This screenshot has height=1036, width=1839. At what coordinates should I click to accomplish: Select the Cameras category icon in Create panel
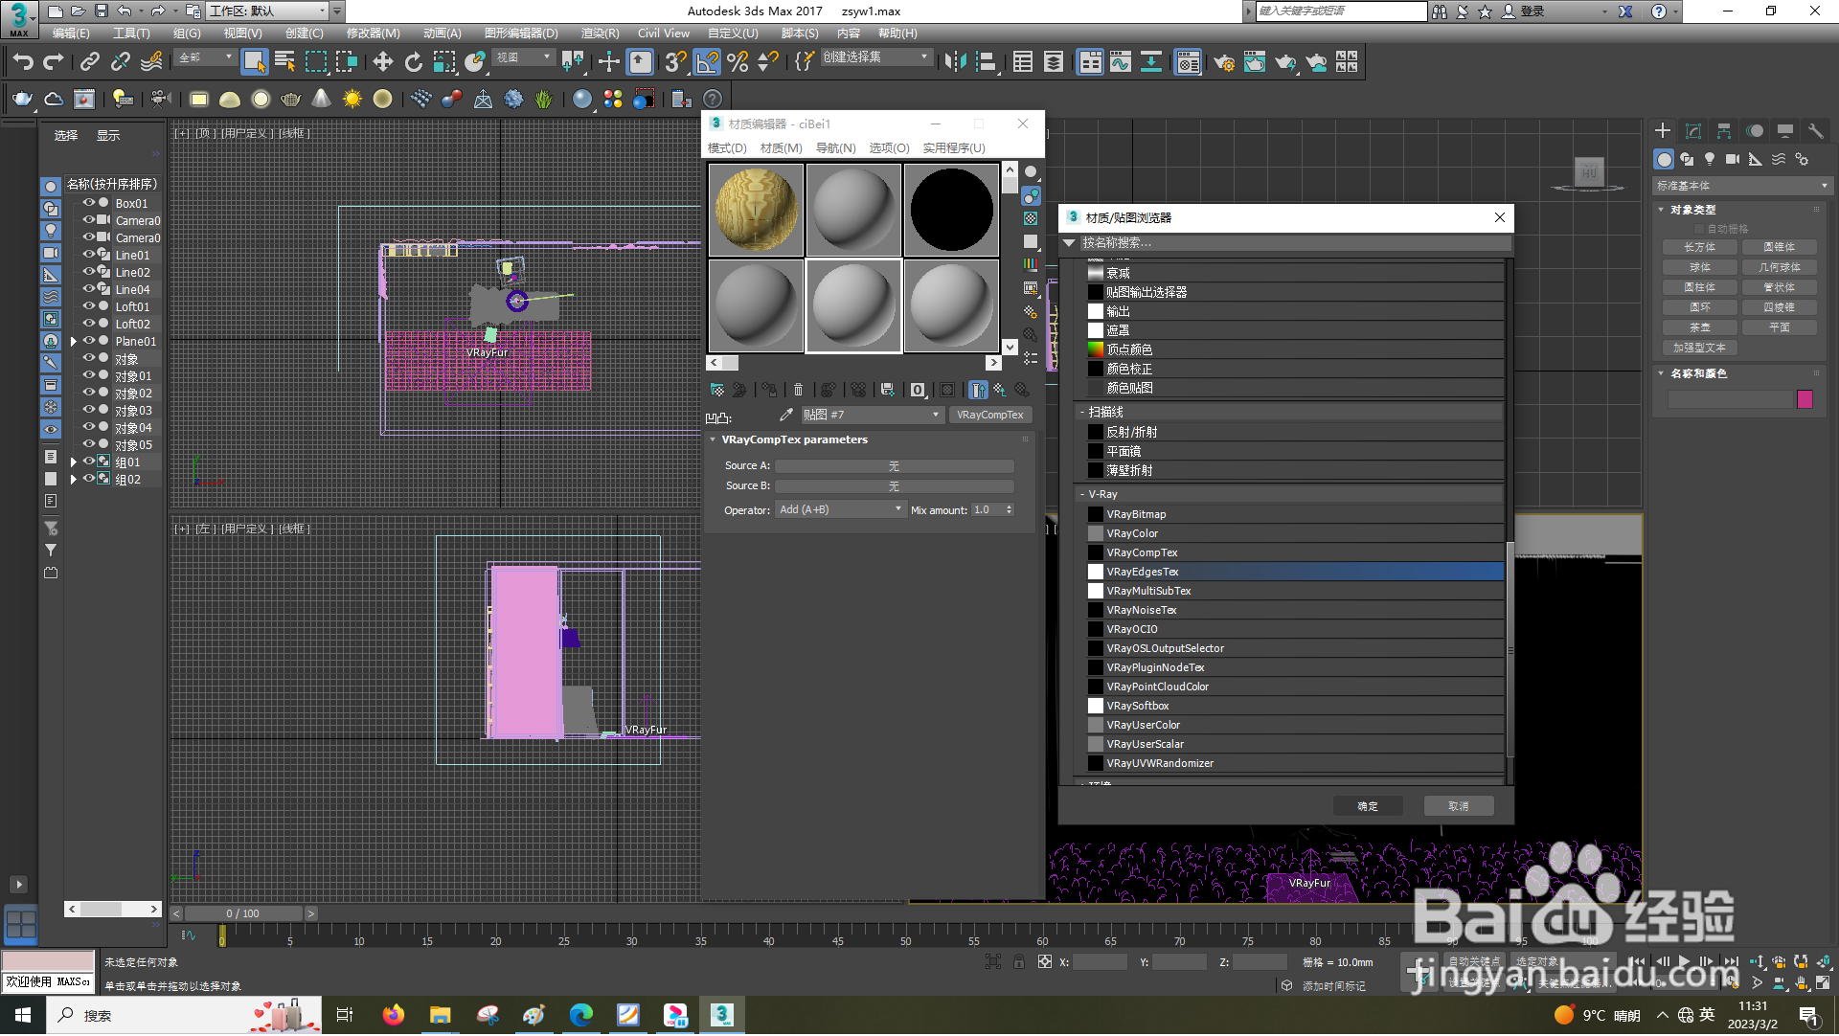coord(1733,160)
